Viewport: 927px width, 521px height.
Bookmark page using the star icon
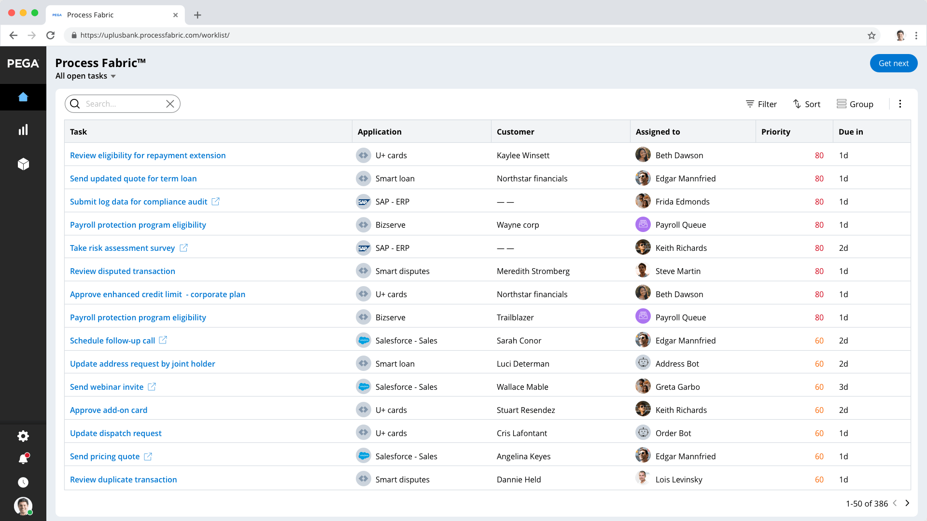(x=871, y=35)
